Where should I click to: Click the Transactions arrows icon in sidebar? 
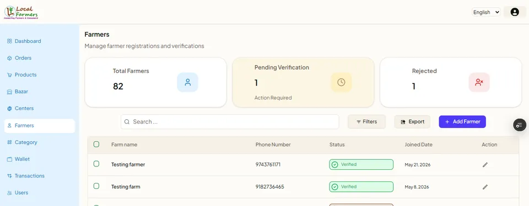click(9, 176)
